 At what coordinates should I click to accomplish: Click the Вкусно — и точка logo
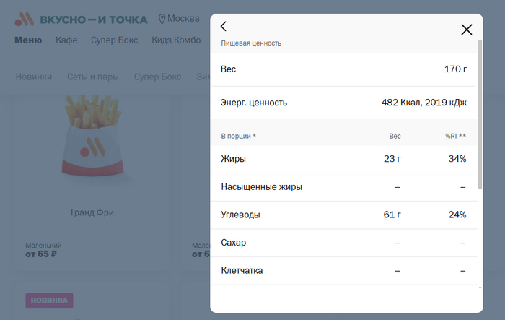click(81, 19)
